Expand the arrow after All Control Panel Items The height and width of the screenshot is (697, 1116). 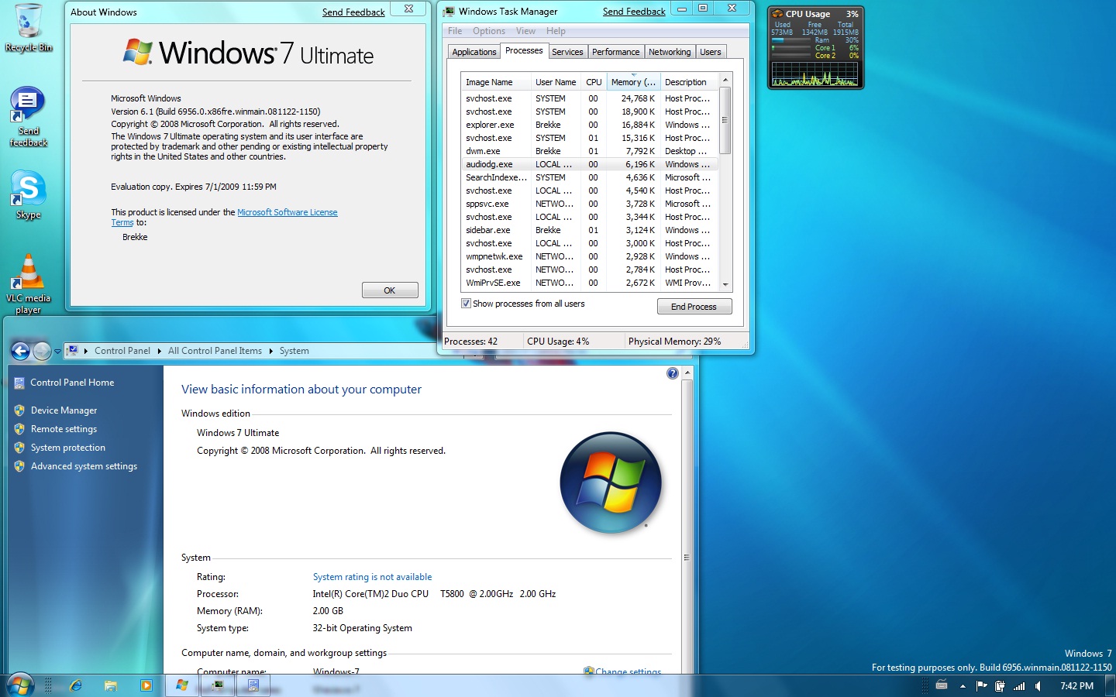click(x=271, y=351)
